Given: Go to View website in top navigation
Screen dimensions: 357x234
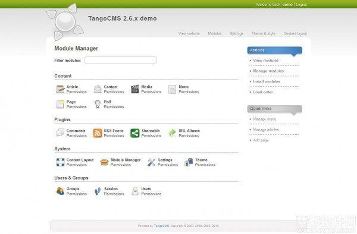Looking at the screenshot, I should point(189,33).
